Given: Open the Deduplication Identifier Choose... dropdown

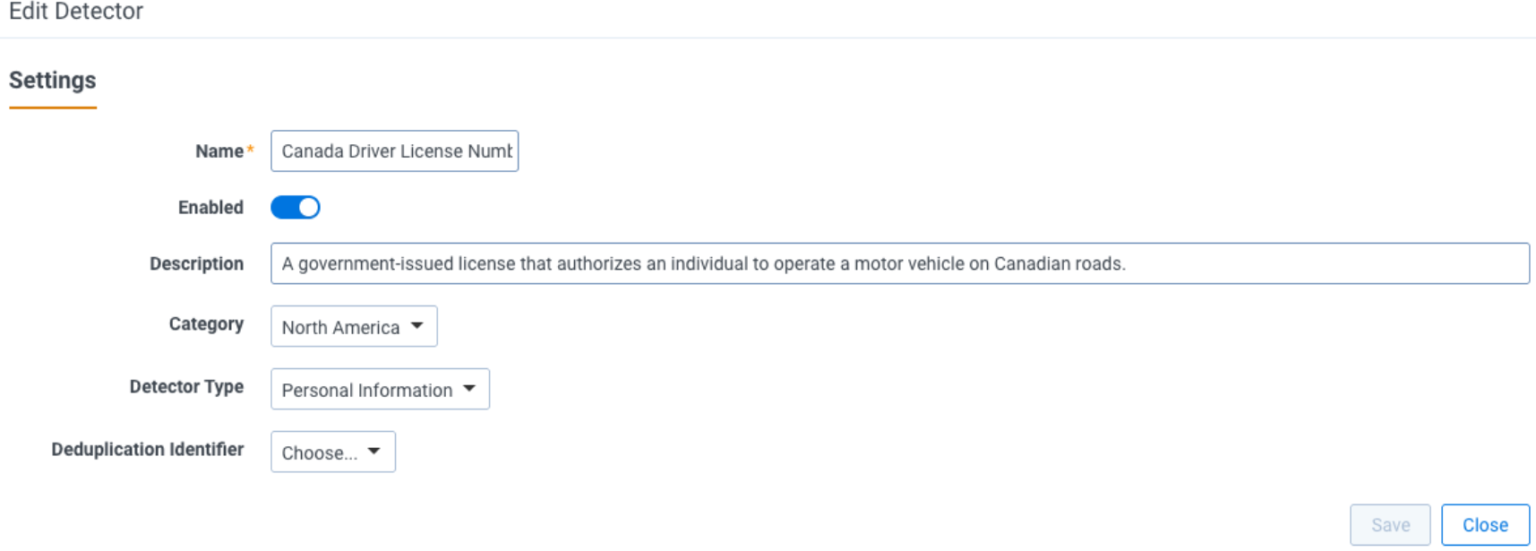Looking at the screenshot, I should coord(332,452).
